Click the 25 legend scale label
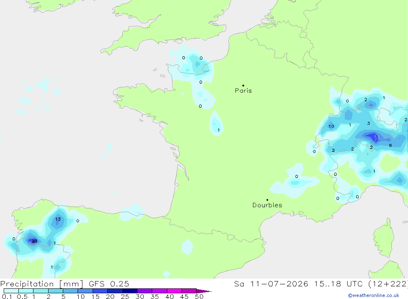Screen dimensions: 408x299 click(125, 297)
